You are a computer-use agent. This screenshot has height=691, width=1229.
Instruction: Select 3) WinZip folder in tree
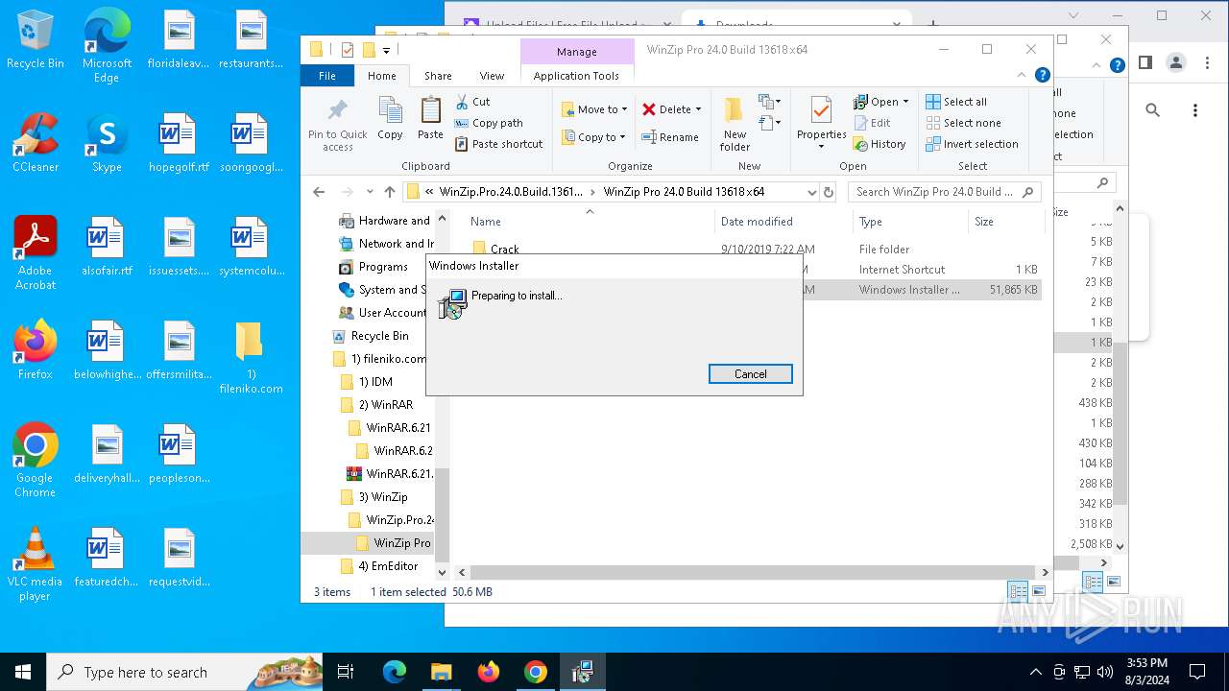pyautogui.click(x=382, y=497)
